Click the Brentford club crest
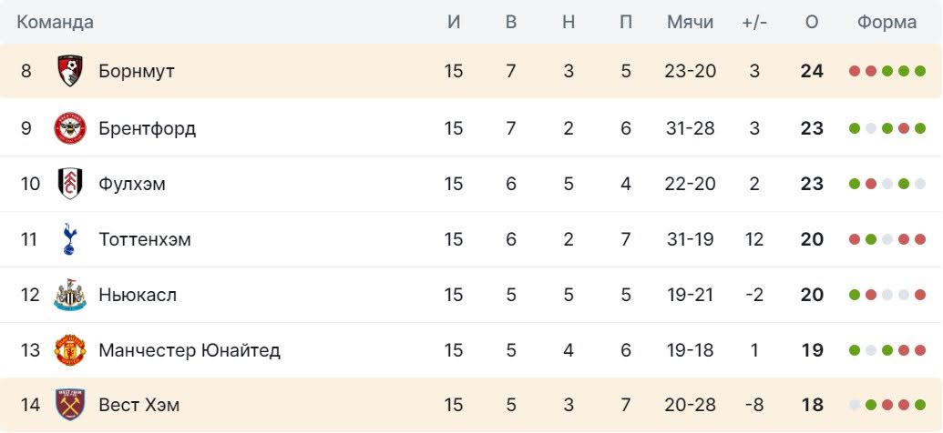 click(70, 128)
